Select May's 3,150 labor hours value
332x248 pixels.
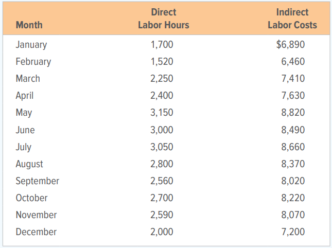[x=162, y=113]
